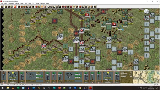Click the overview mini-map
Screen dimensions: 160x90
point(146,77)
